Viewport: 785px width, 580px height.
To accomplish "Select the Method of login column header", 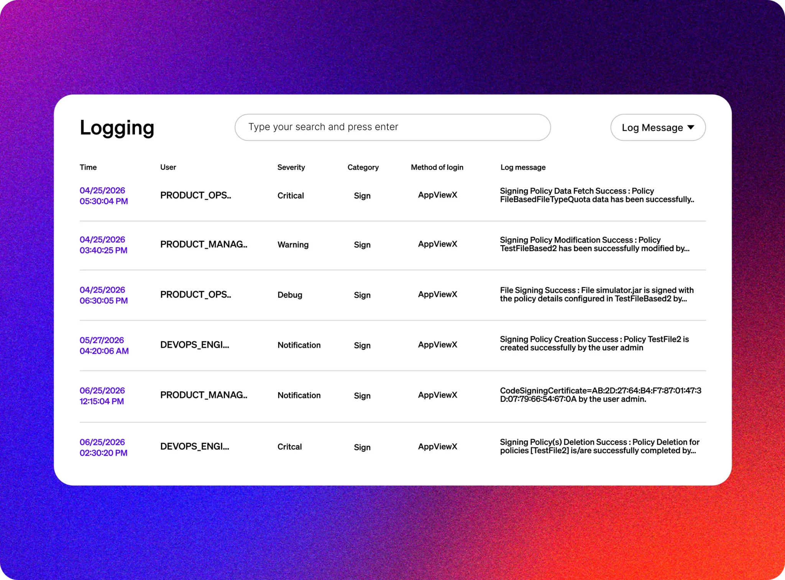I will coord(437,167).
